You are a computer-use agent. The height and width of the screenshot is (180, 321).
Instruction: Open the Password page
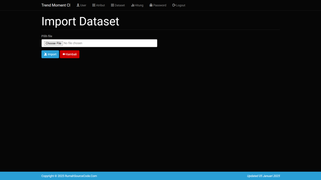(x=158, y=5)
